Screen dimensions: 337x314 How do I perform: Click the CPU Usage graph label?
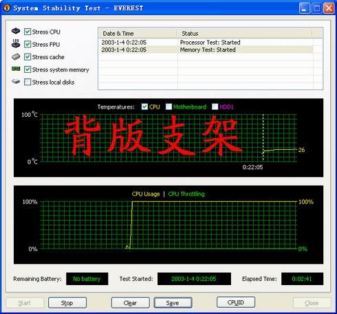point(146,194)
